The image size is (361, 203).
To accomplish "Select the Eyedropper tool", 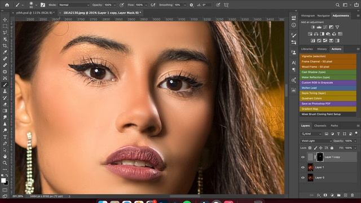I will (x=5, y=52).
